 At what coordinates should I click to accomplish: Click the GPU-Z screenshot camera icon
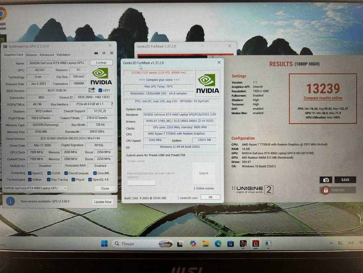point(96,53)
